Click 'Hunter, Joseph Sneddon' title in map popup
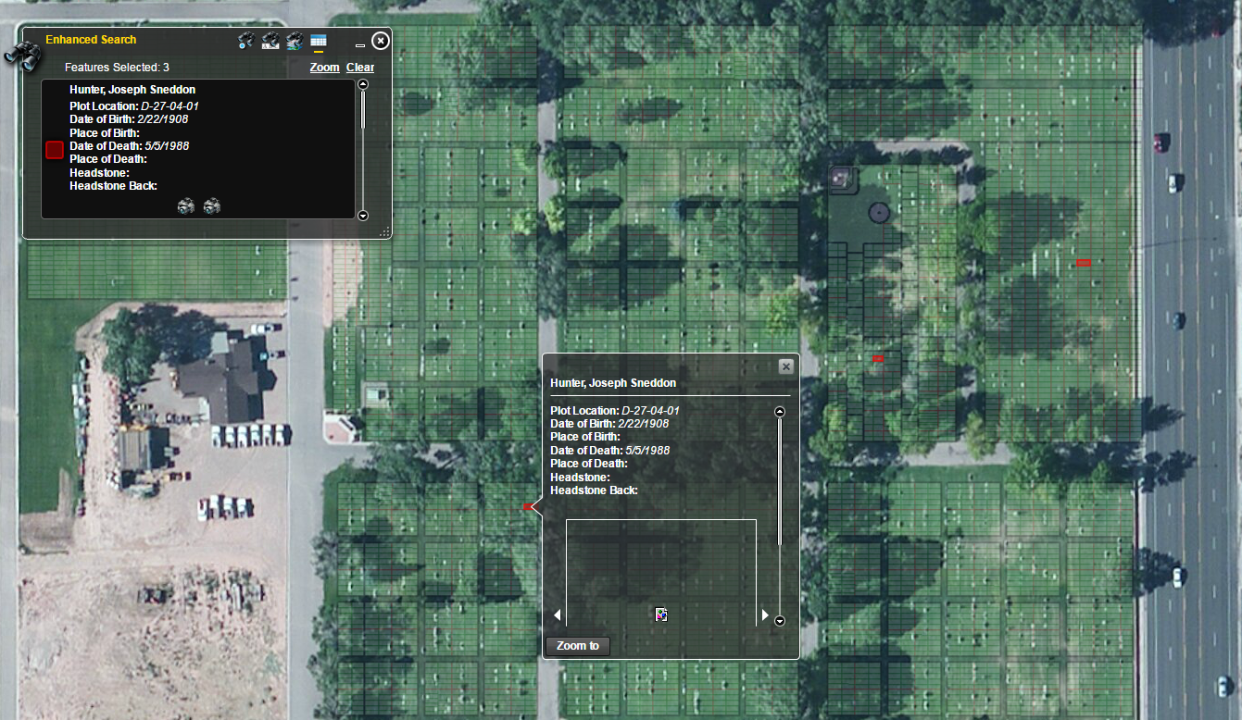1242x720 pixels. coord(613,382)
